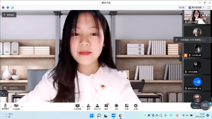Open meeting settings gear (设置)
This screenshot has width=212, height=119.
click(x=136, y=107)
